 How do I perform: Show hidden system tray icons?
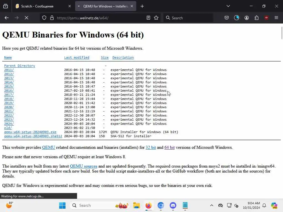[212, 205]
